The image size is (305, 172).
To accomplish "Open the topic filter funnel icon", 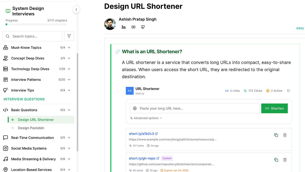I will click(x=69, y=36).
